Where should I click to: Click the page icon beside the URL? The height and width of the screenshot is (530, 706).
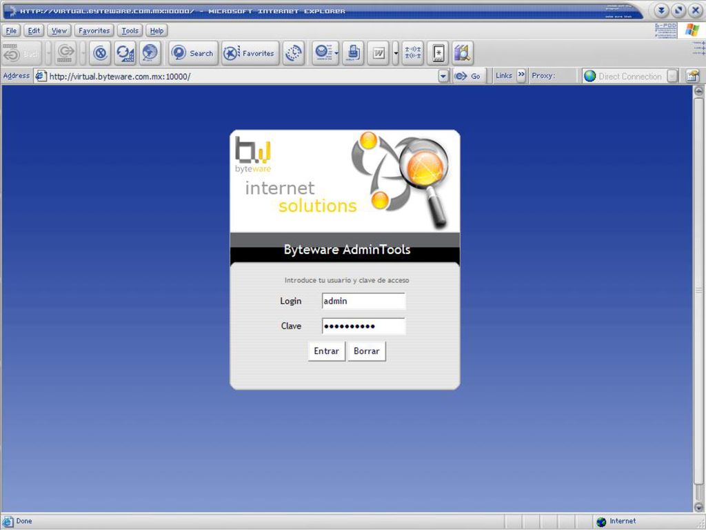41,76
